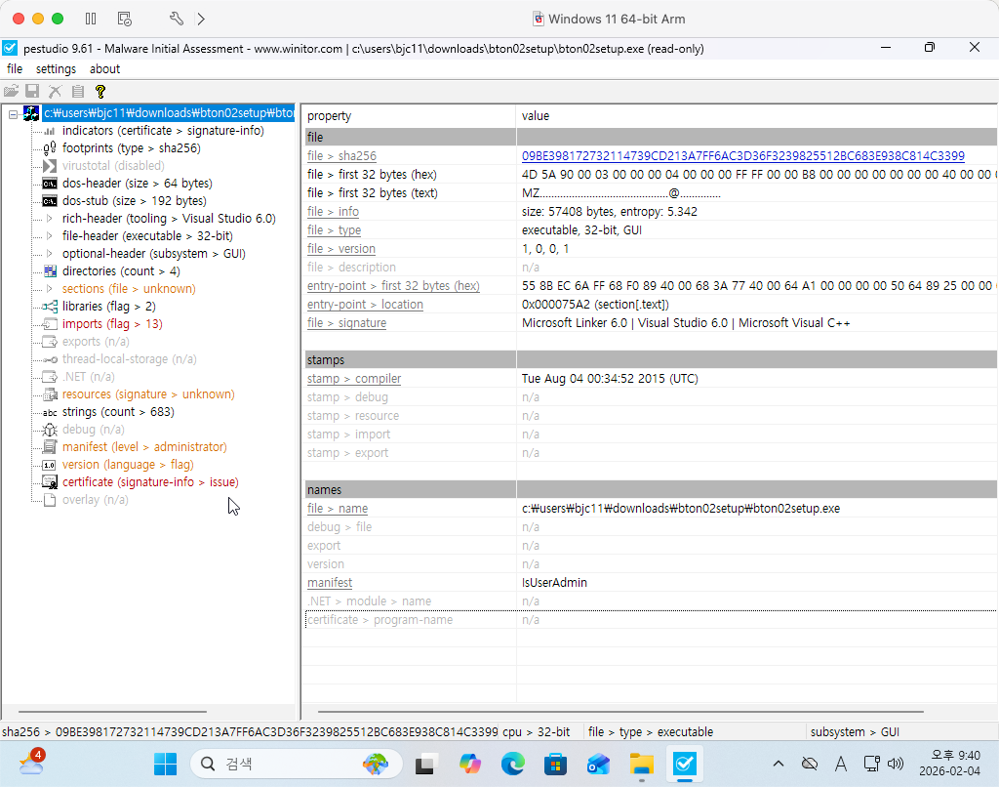Click the yellow question mark help icon
The image size is (999, 787).
(x=100, y=91)
